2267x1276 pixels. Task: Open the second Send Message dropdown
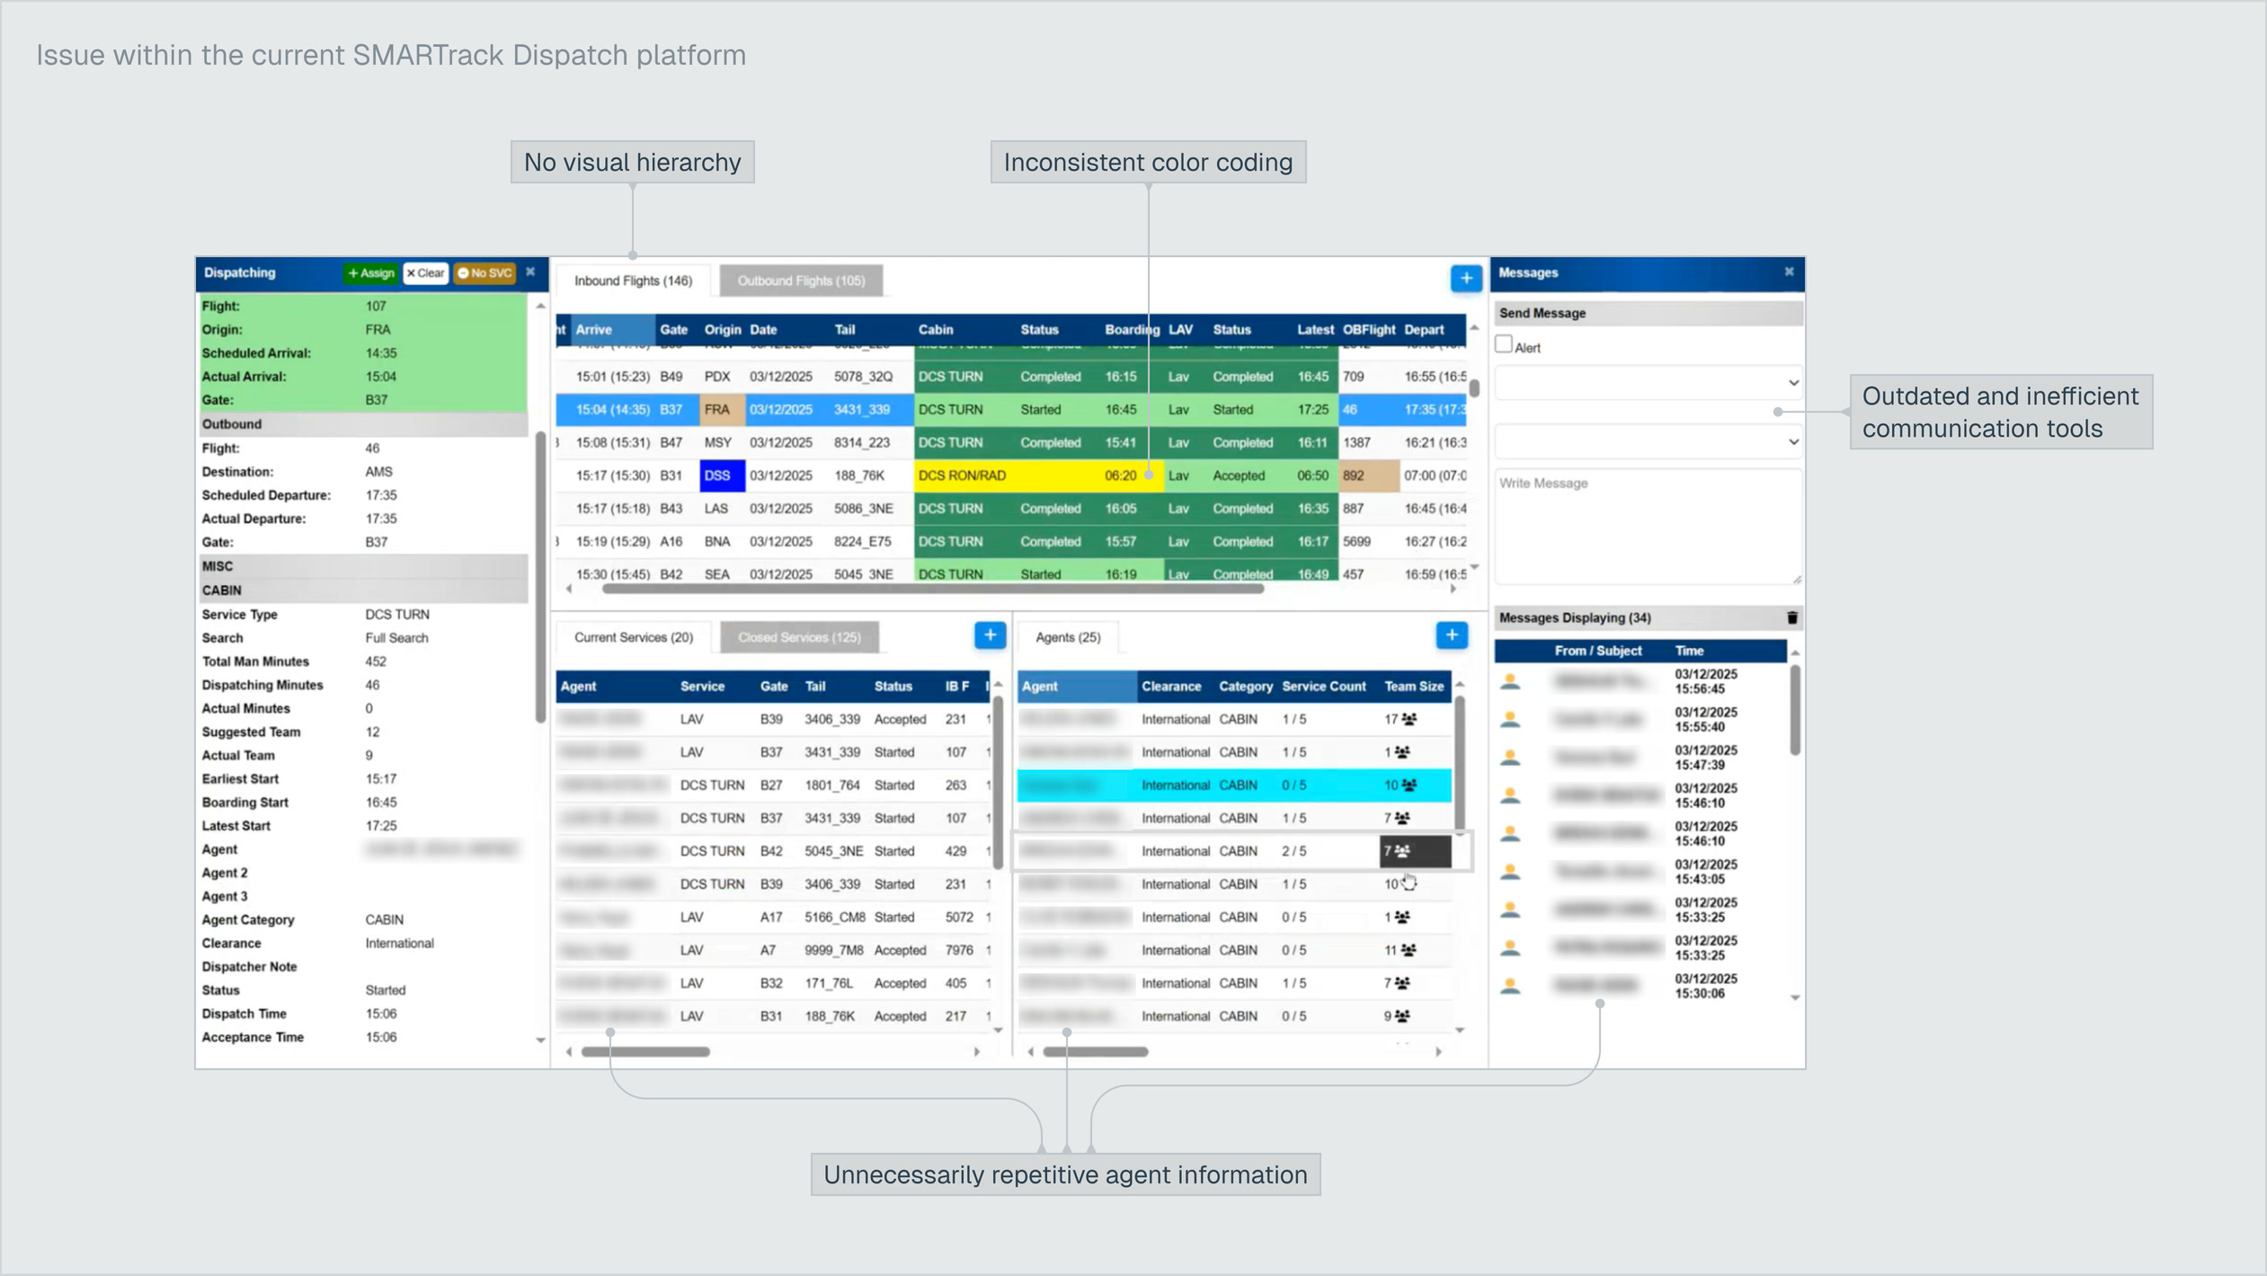coord(1649,442)
